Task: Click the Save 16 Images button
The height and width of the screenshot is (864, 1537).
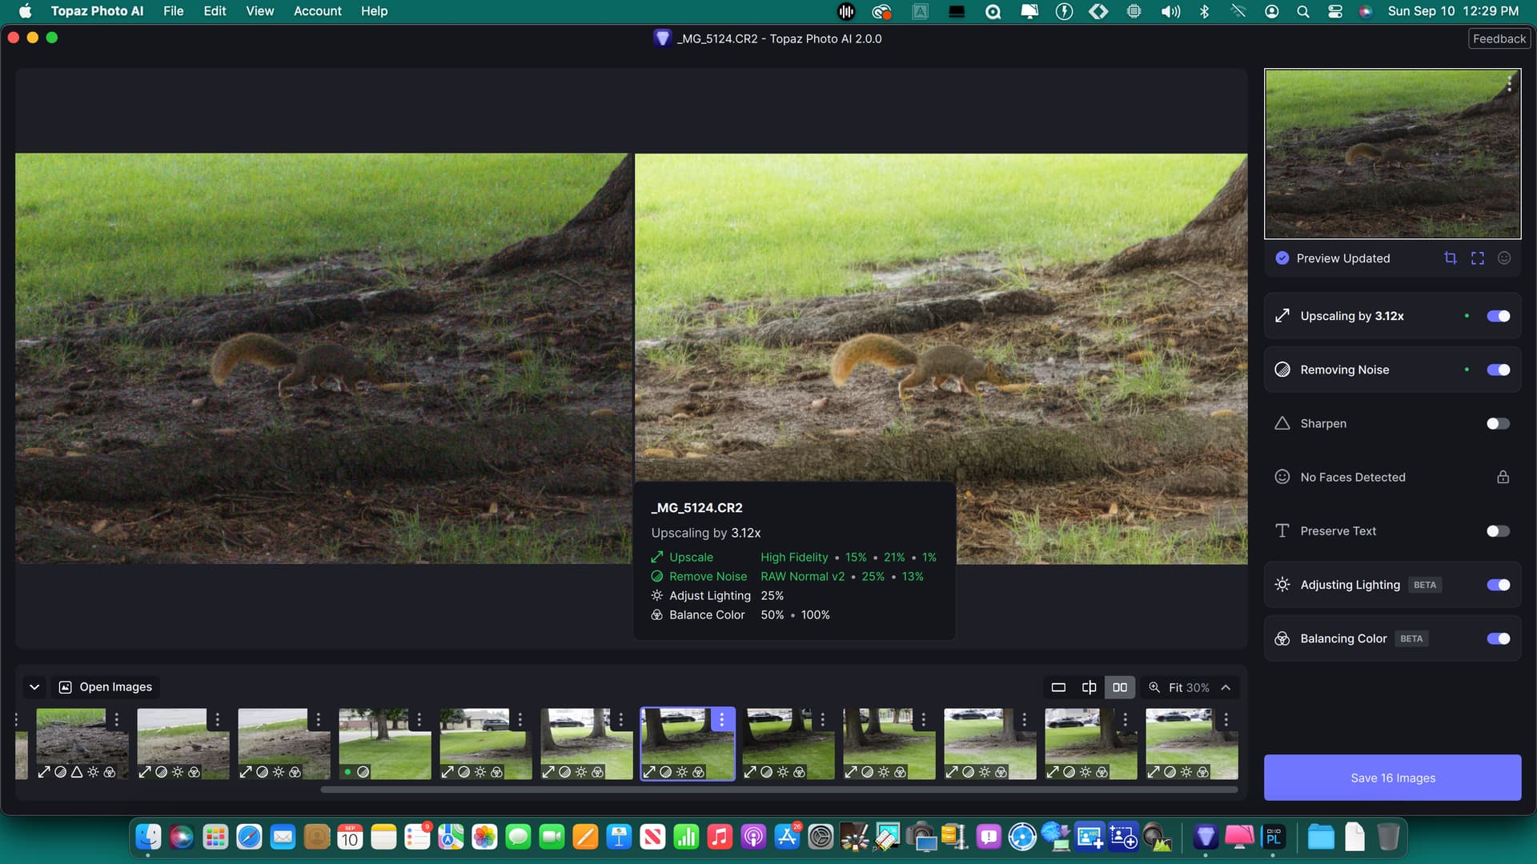Action: coord(1392,778)
